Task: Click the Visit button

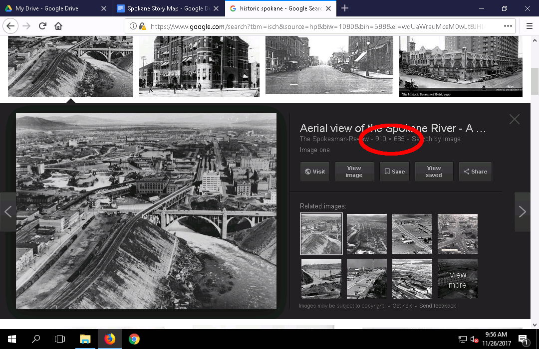Action: 315,172
